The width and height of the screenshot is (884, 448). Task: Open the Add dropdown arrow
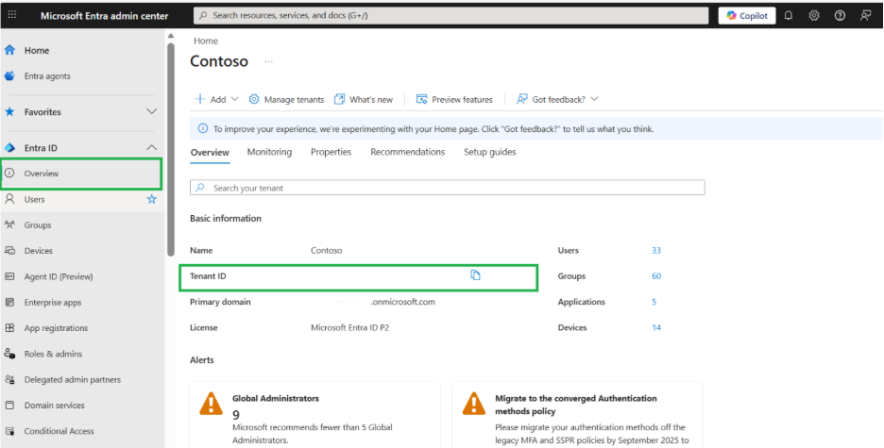[x=234, y=99]
